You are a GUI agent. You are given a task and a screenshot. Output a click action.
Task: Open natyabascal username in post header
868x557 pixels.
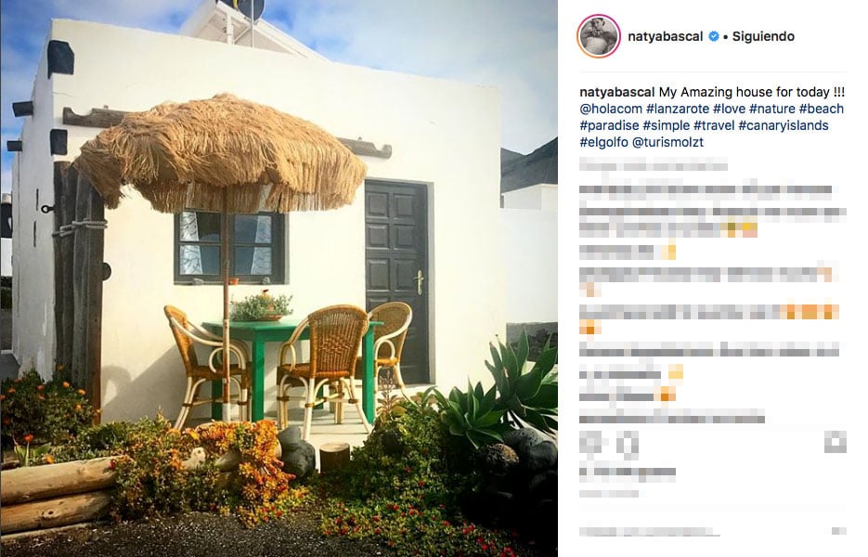point(666,36)
